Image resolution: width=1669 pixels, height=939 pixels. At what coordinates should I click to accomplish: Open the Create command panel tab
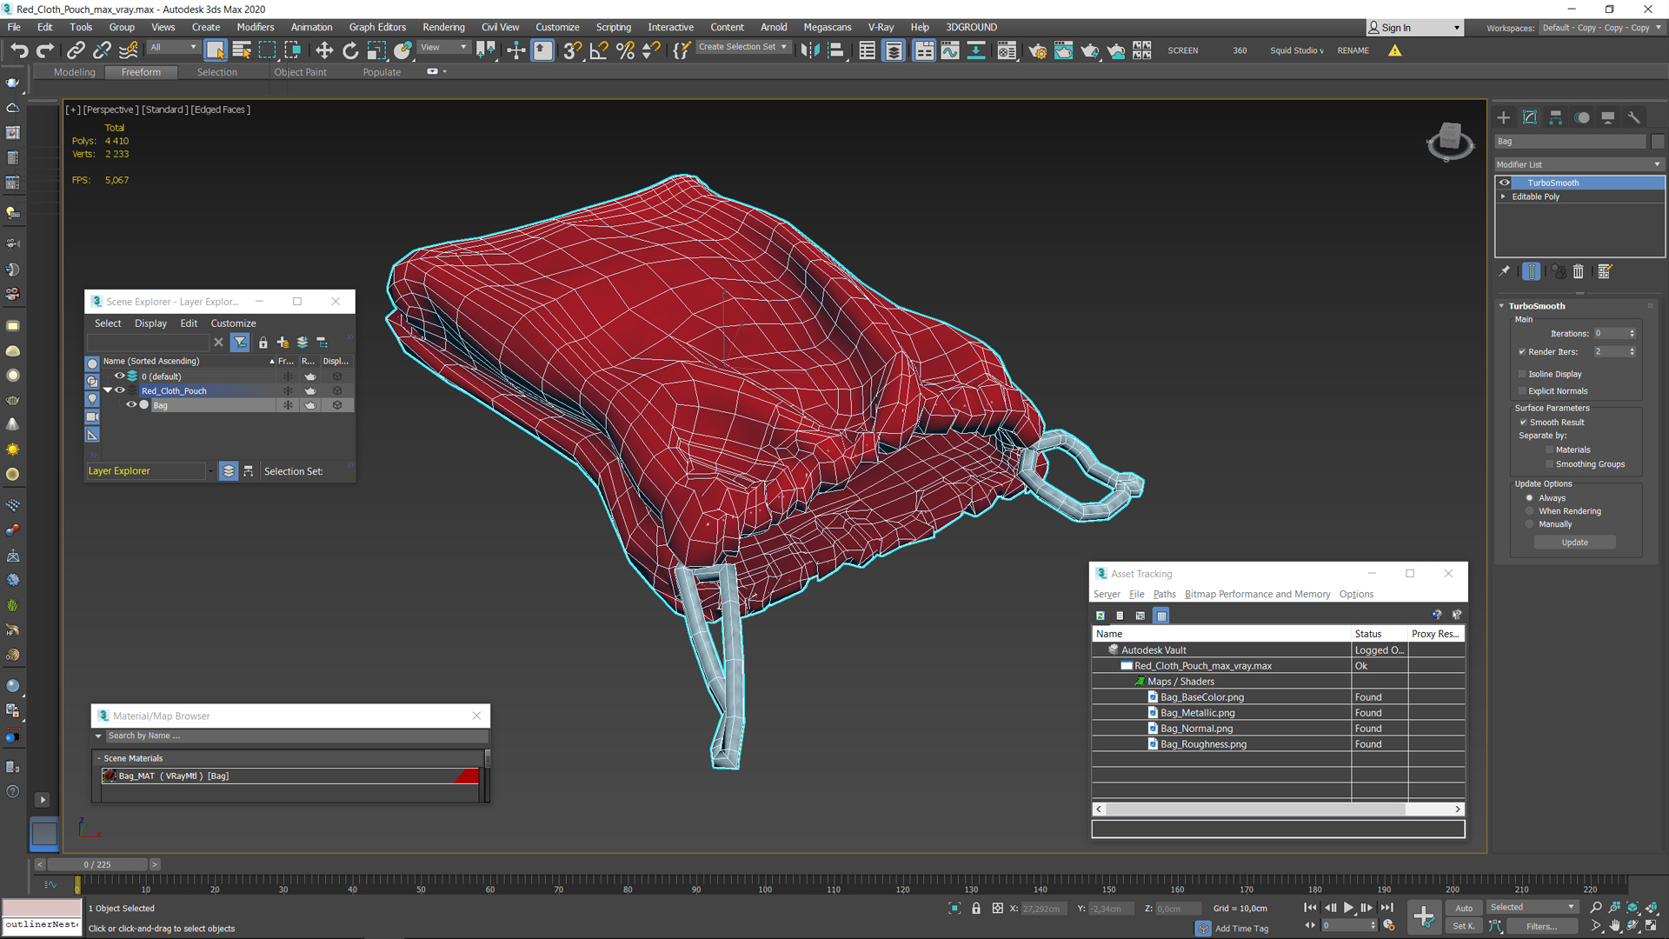coord(1504,117)
